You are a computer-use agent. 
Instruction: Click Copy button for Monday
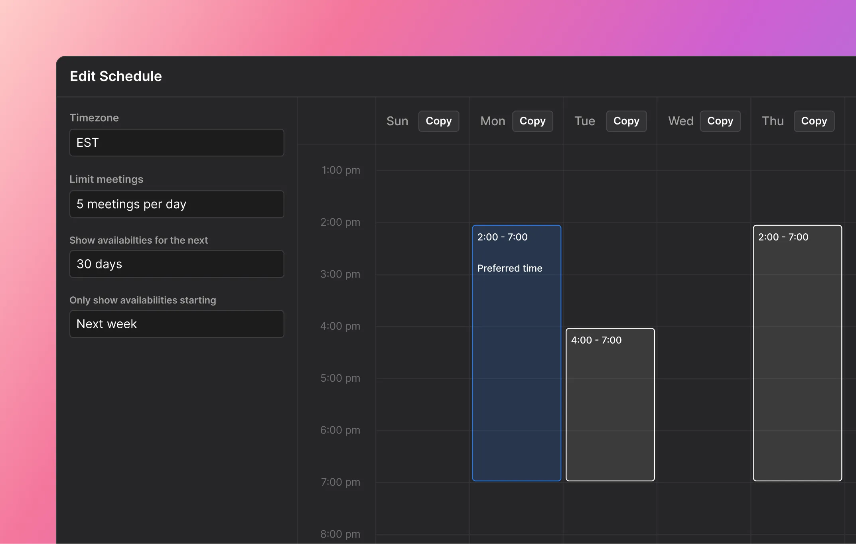(x=532, y=121)
